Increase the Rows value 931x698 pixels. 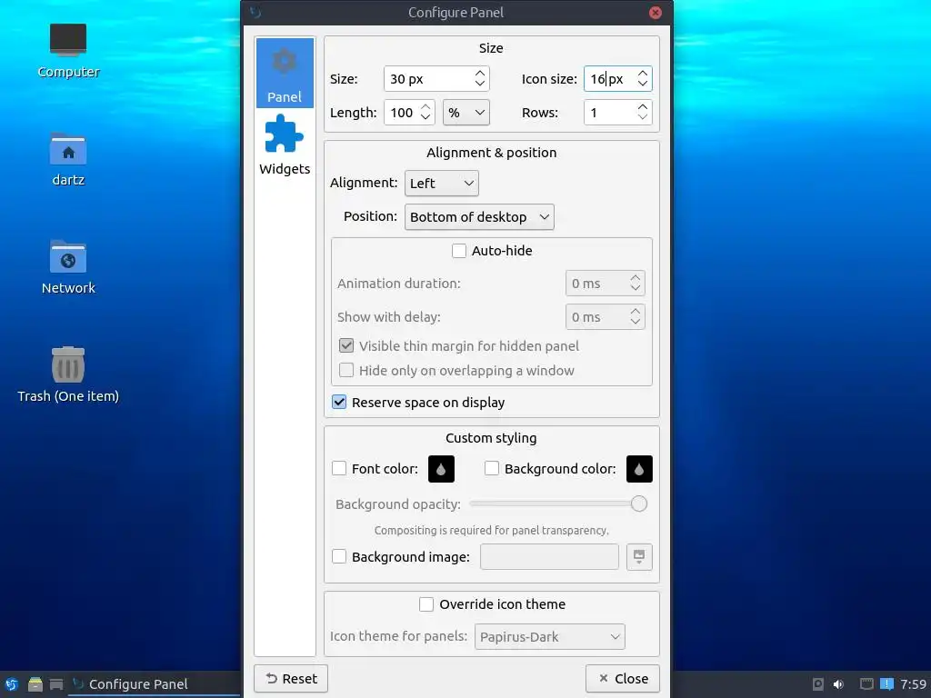[x=643, y=107]
